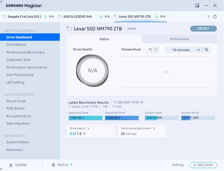Image resolution: width=224 pixels, height=171 pixels.
Task: Open System Details in sidebar
Action: [x=18, y=142]
